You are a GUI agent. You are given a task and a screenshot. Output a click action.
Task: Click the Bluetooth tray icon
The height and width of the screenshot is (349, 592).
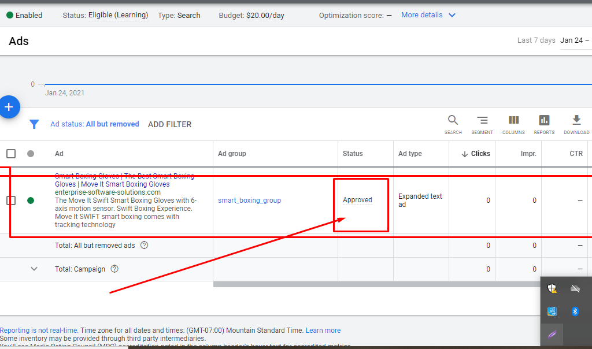point(575,311)
